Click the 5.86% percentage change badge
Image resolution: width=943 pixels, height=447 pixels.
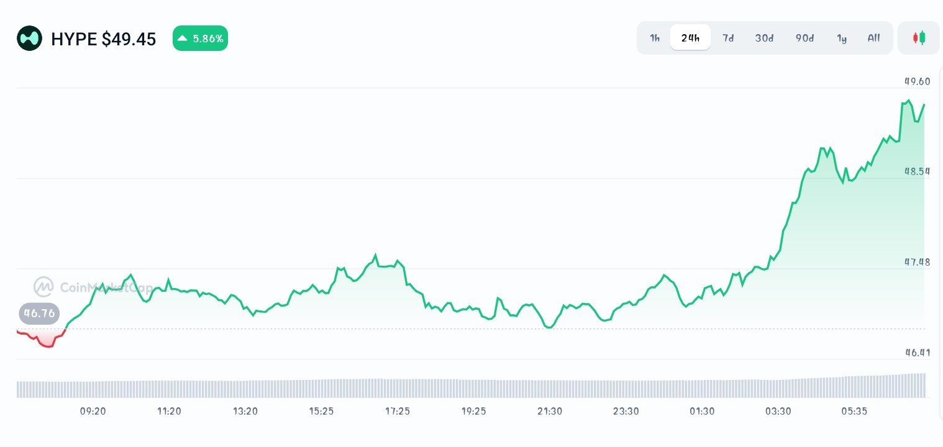(x=200, y=38)
